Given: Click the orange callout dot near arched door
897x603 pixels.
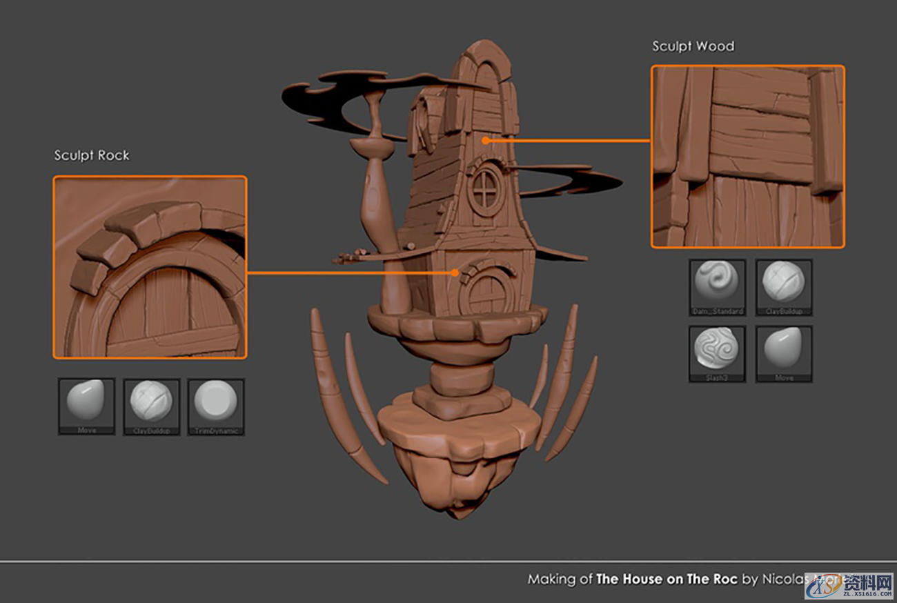Looking at the screenshot, I should point(455,273).
